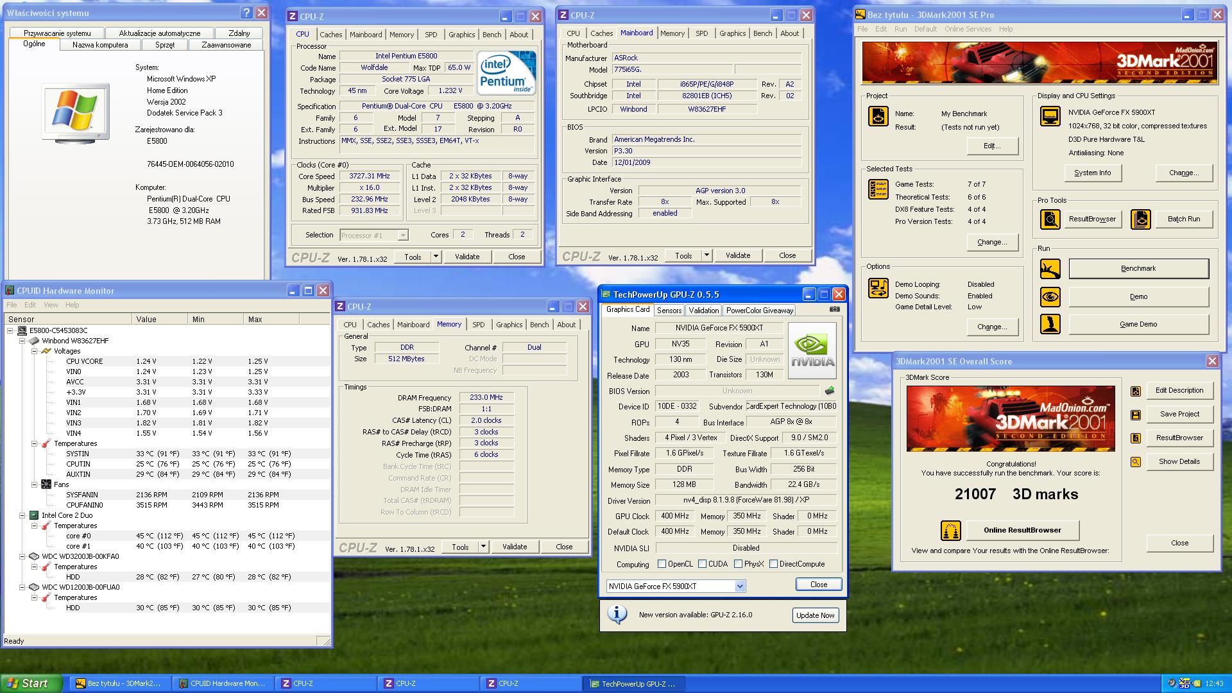Open the Start menu

(31, 683)
